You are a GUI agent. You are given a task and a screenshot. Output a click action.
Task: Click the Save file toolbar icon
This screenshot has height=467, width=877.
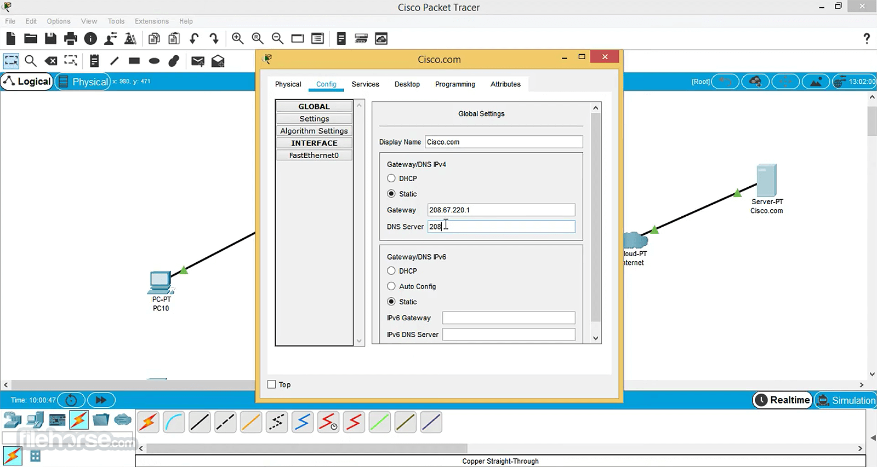coord(50,38)
